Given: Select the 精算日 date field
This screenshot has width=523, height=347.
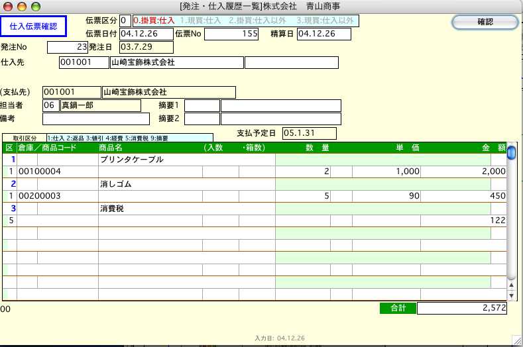Looking at the screenshot, I should (x=323, y=34).
